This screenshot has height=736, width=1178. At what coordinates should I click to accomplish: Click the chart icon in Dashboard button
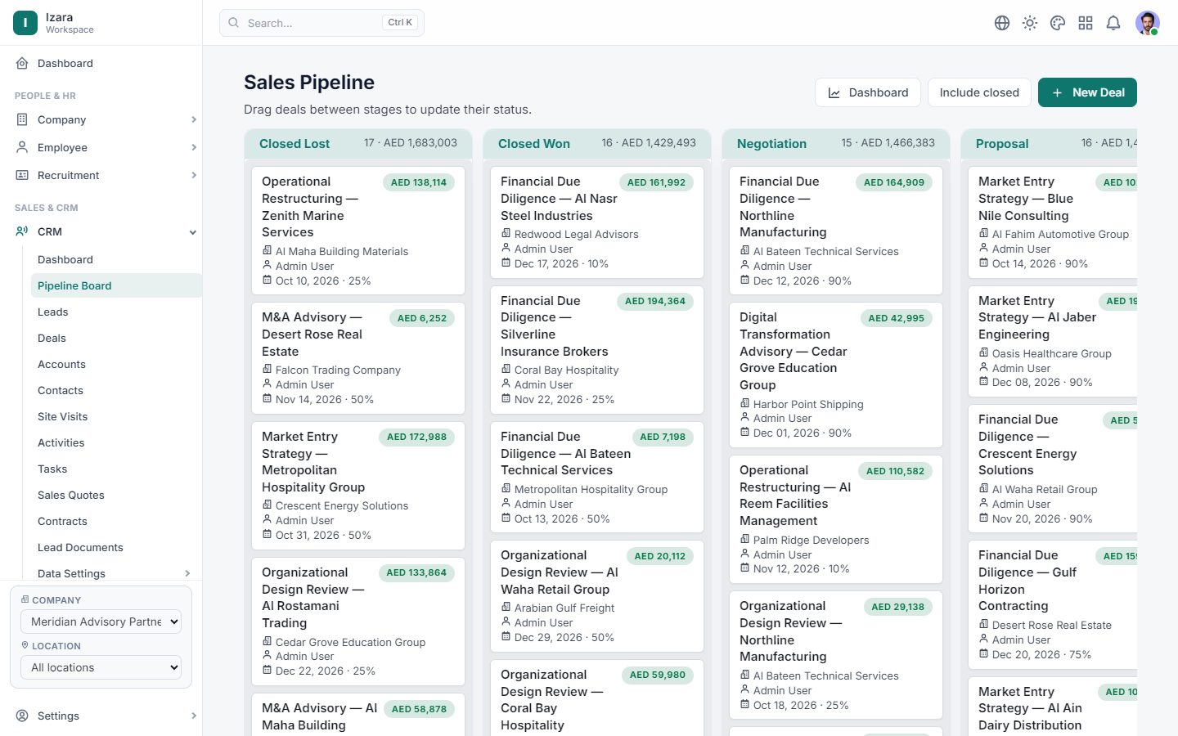[x=834, y=93]
